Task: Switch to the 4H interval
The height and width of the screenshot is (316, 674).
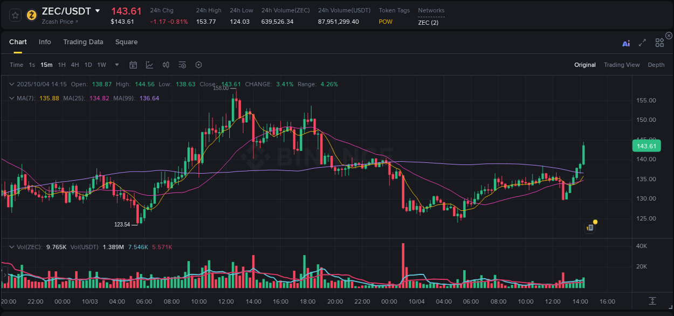Action: click(x=74, y=64)
